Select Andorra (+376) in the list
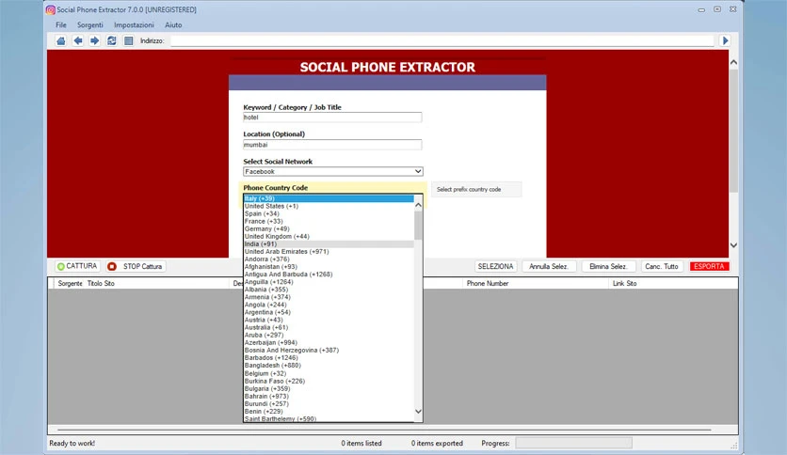 pos(329,259)
